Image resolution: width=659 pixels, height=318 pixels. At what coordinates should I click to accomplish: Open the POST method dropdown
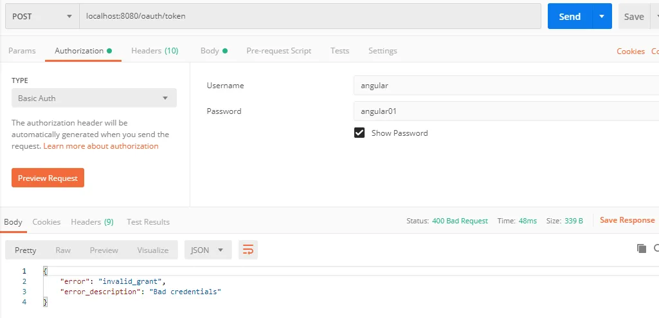tap(42, 17)
